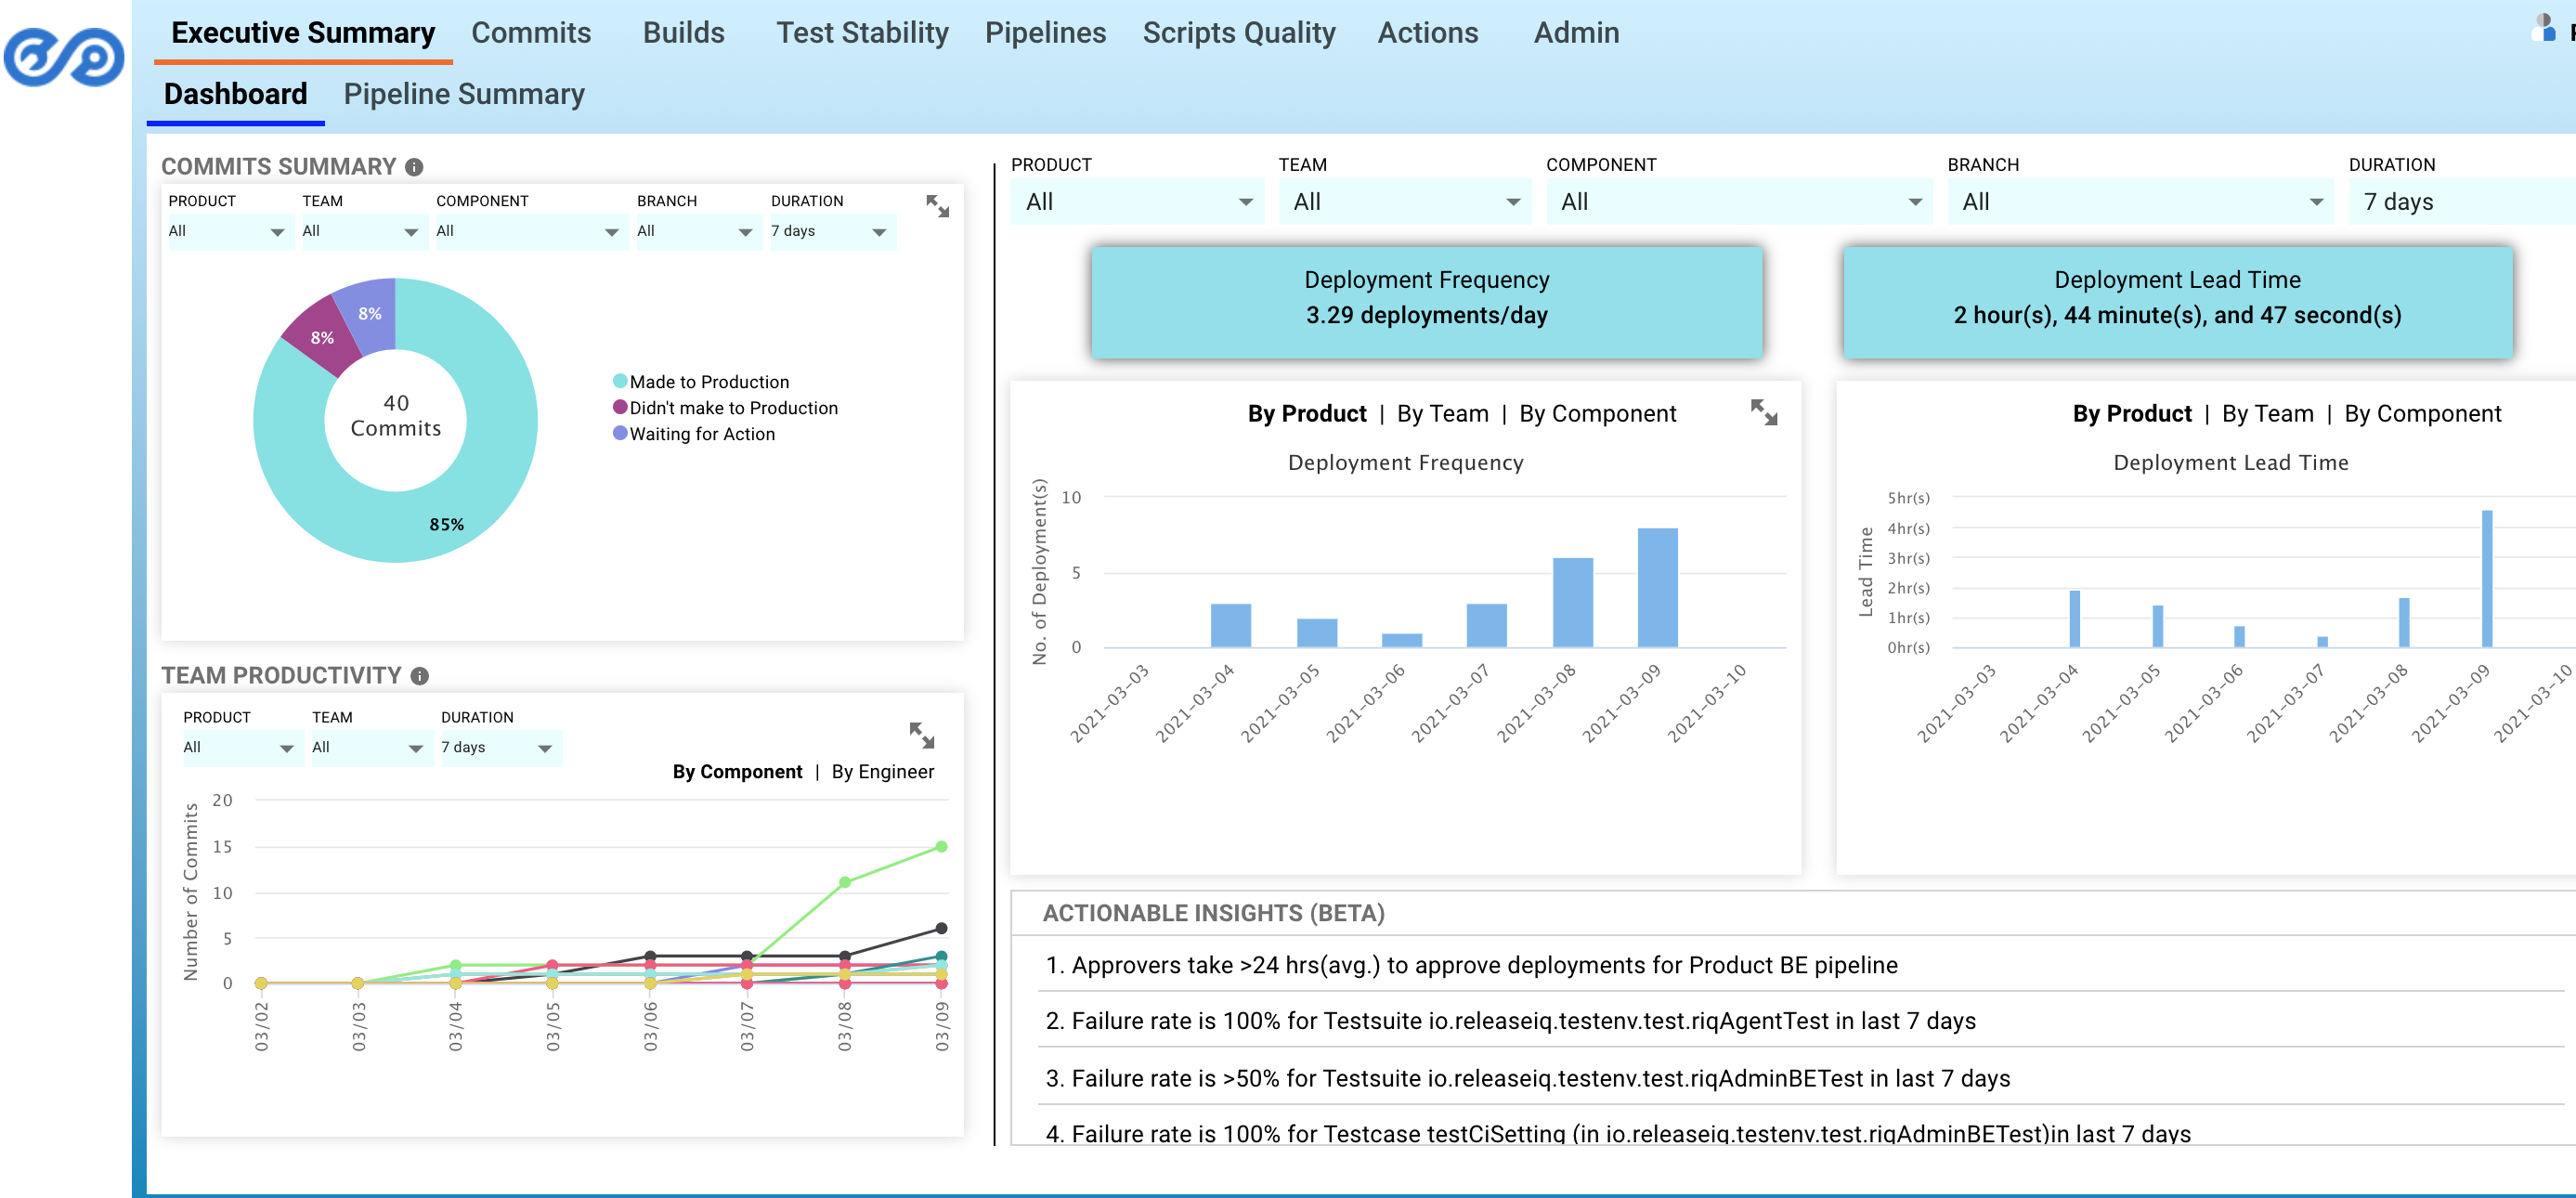2576x1198 pixels.
Task: Open the Pipeline Summary sub-tab
Action: coord(464,94)
